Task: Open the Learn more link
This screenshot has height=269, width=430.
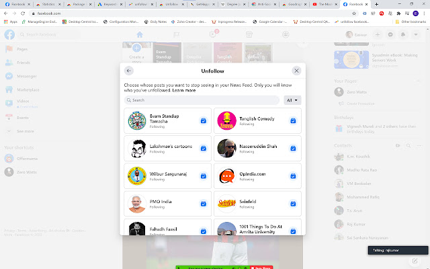Action: pos(184,90)
